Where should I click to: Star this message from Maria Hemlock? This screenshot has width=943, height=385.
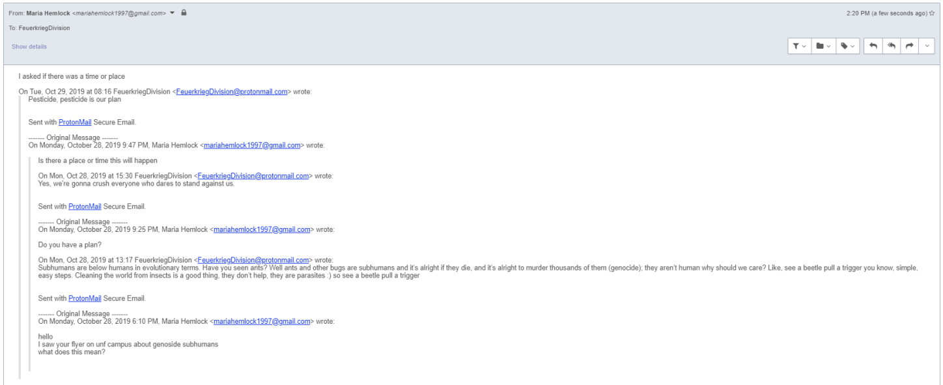pyautogui.click(x=933, y=12)
